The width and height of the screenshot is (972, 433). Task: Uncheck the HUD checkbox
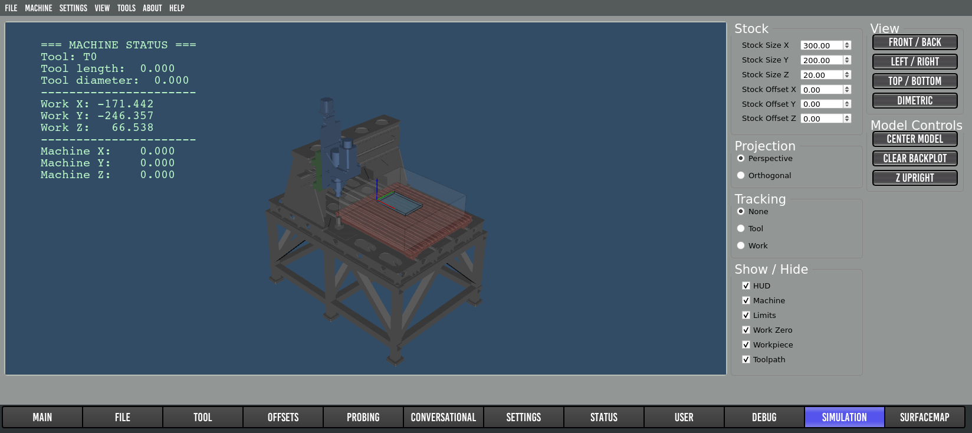click(x=746, y=286)
